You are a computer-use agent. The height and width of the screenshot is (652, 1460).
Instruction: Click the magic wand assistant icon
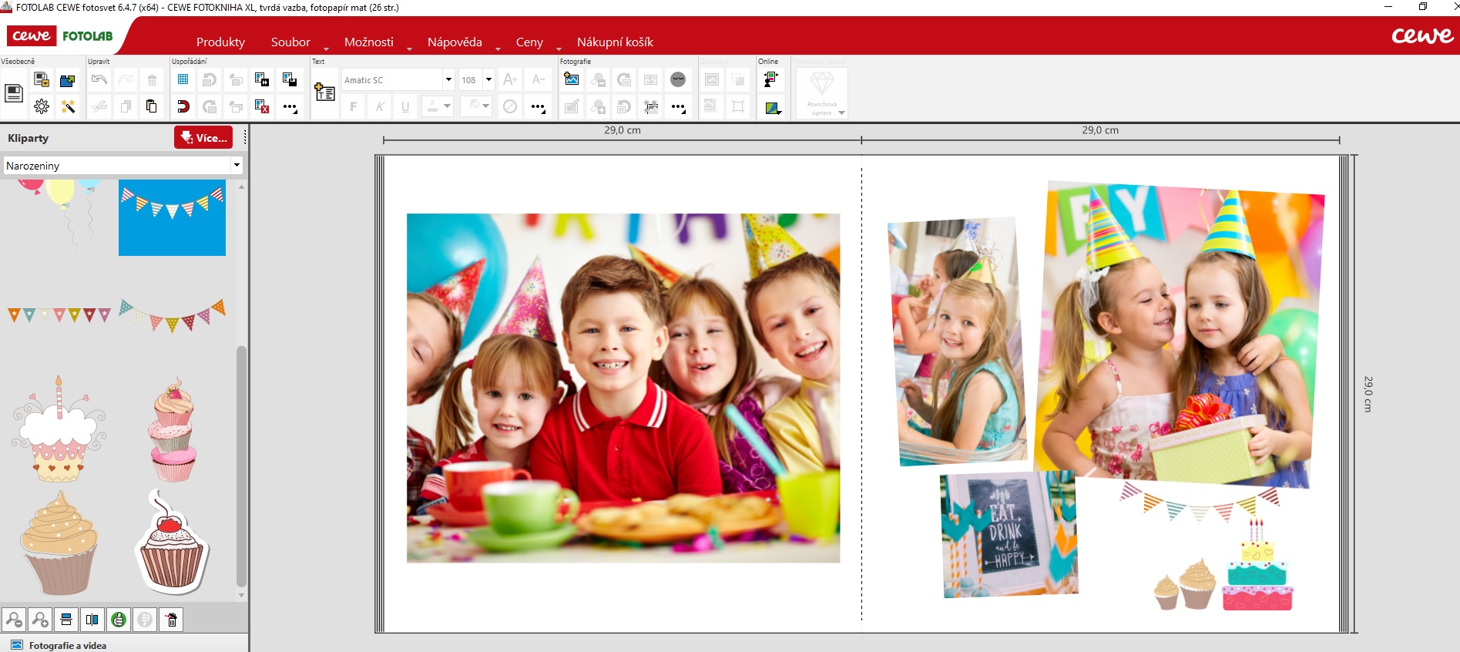tap(68, 106)
